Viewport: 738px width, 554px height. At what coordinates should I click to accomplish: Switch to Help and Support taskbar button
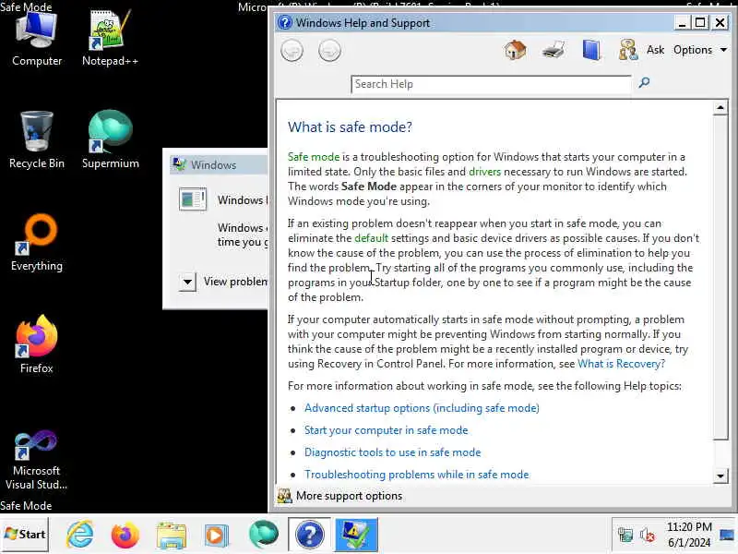click(x=309, y=535)
